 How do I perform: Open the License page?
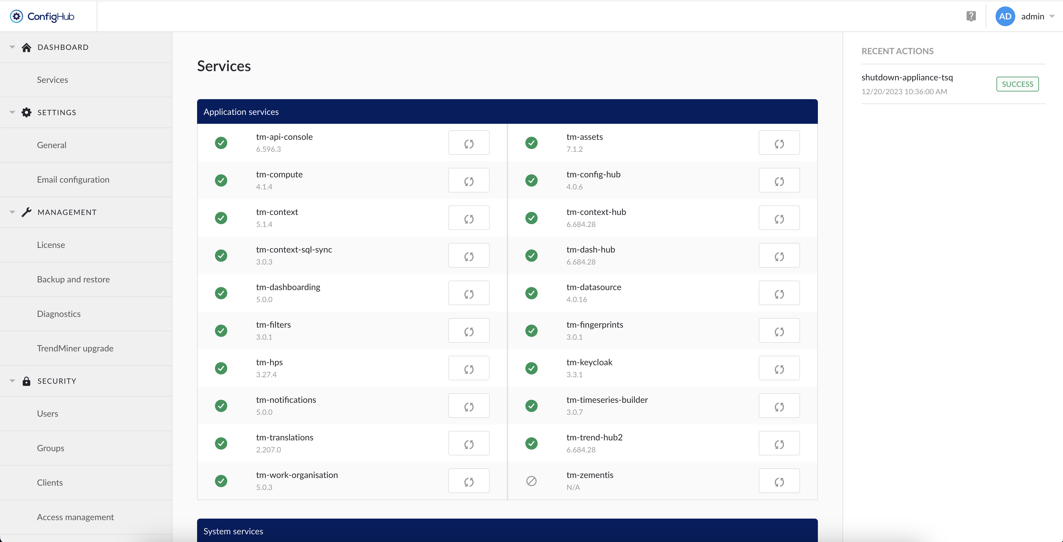click(86, 245)
